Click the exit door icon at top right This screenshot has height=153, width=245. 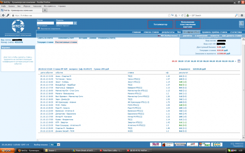pos(241,23)
